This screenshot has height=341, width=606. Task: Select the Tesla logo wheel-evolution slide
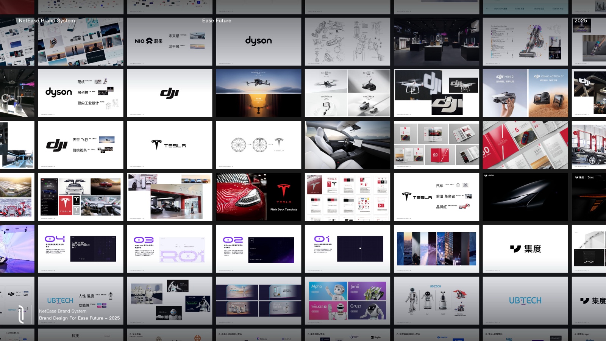click(x=259, y=145)
